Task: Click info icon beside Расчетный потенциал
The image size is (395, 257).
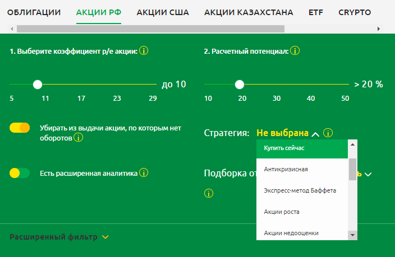Action: 295,51
